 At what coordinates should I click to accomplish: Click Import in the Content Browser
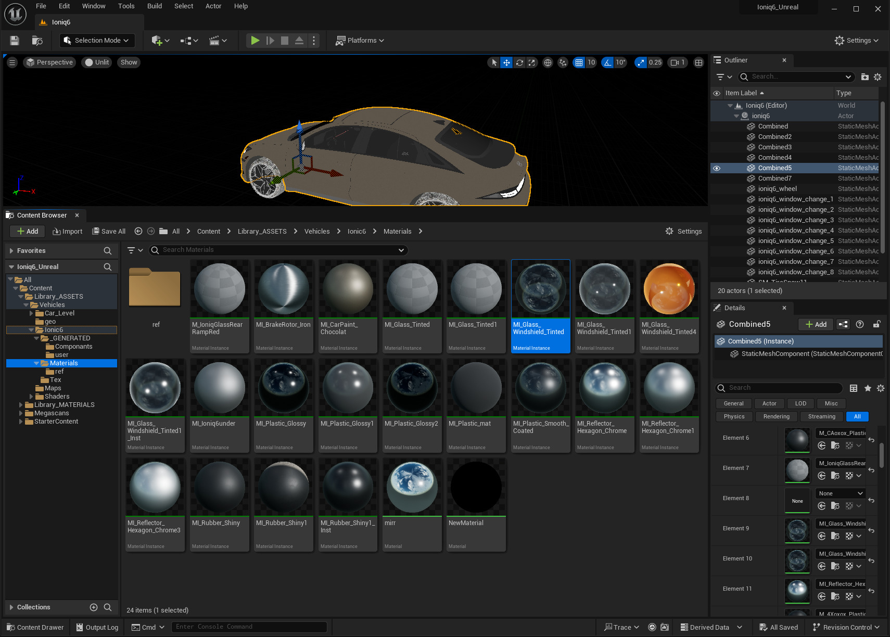[68, 232]
